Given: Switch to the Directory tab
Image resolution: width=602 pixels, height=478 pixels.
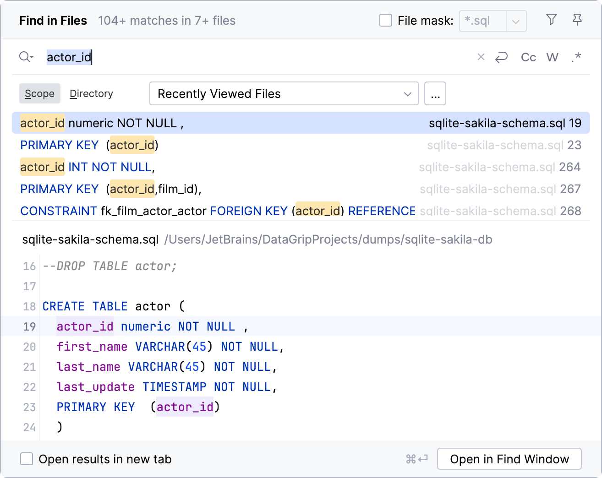Looking at the screenshot, I should [x=91, y=93].
